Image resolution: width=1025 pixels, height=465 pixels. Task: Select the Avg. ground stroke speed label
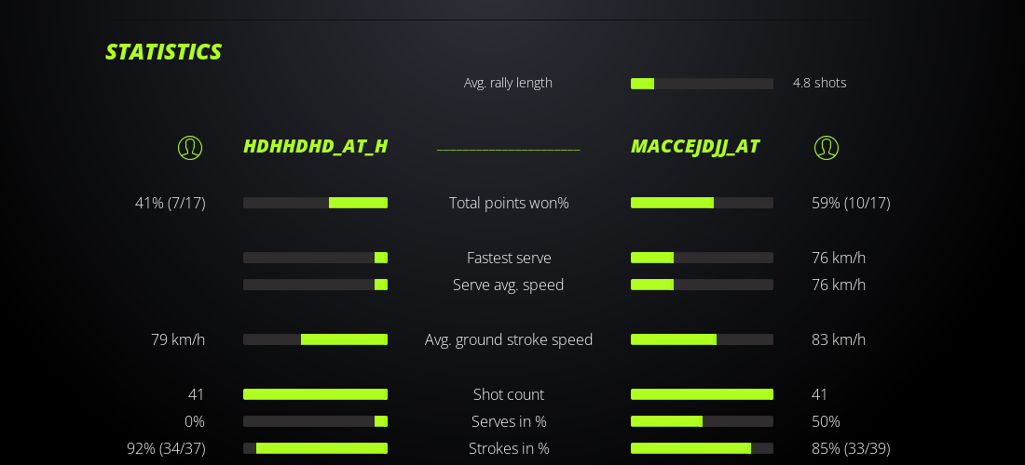pyautogui.click(x=509, y=339)
